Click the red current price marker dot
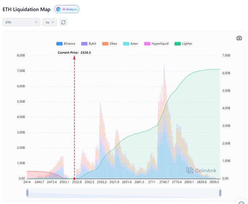 click(74, 179)
